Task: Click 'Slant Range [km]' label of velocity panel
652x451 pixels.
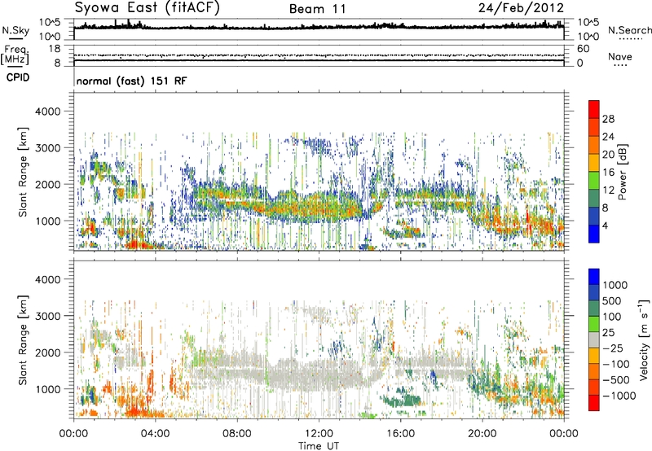Action: (23, 339)
